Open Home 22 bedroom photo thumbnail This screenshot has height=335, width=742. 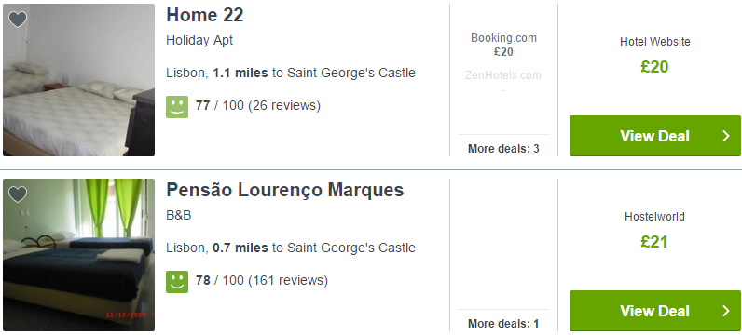[78, 80]
